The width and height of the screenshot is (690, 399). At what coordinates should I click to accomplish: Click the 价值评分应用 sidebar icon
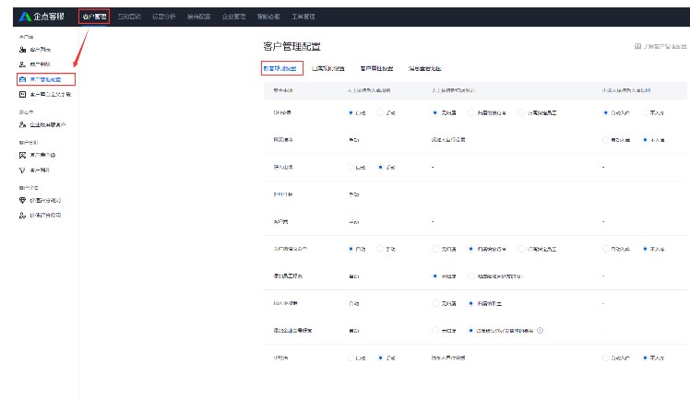[x=22, y=215]
